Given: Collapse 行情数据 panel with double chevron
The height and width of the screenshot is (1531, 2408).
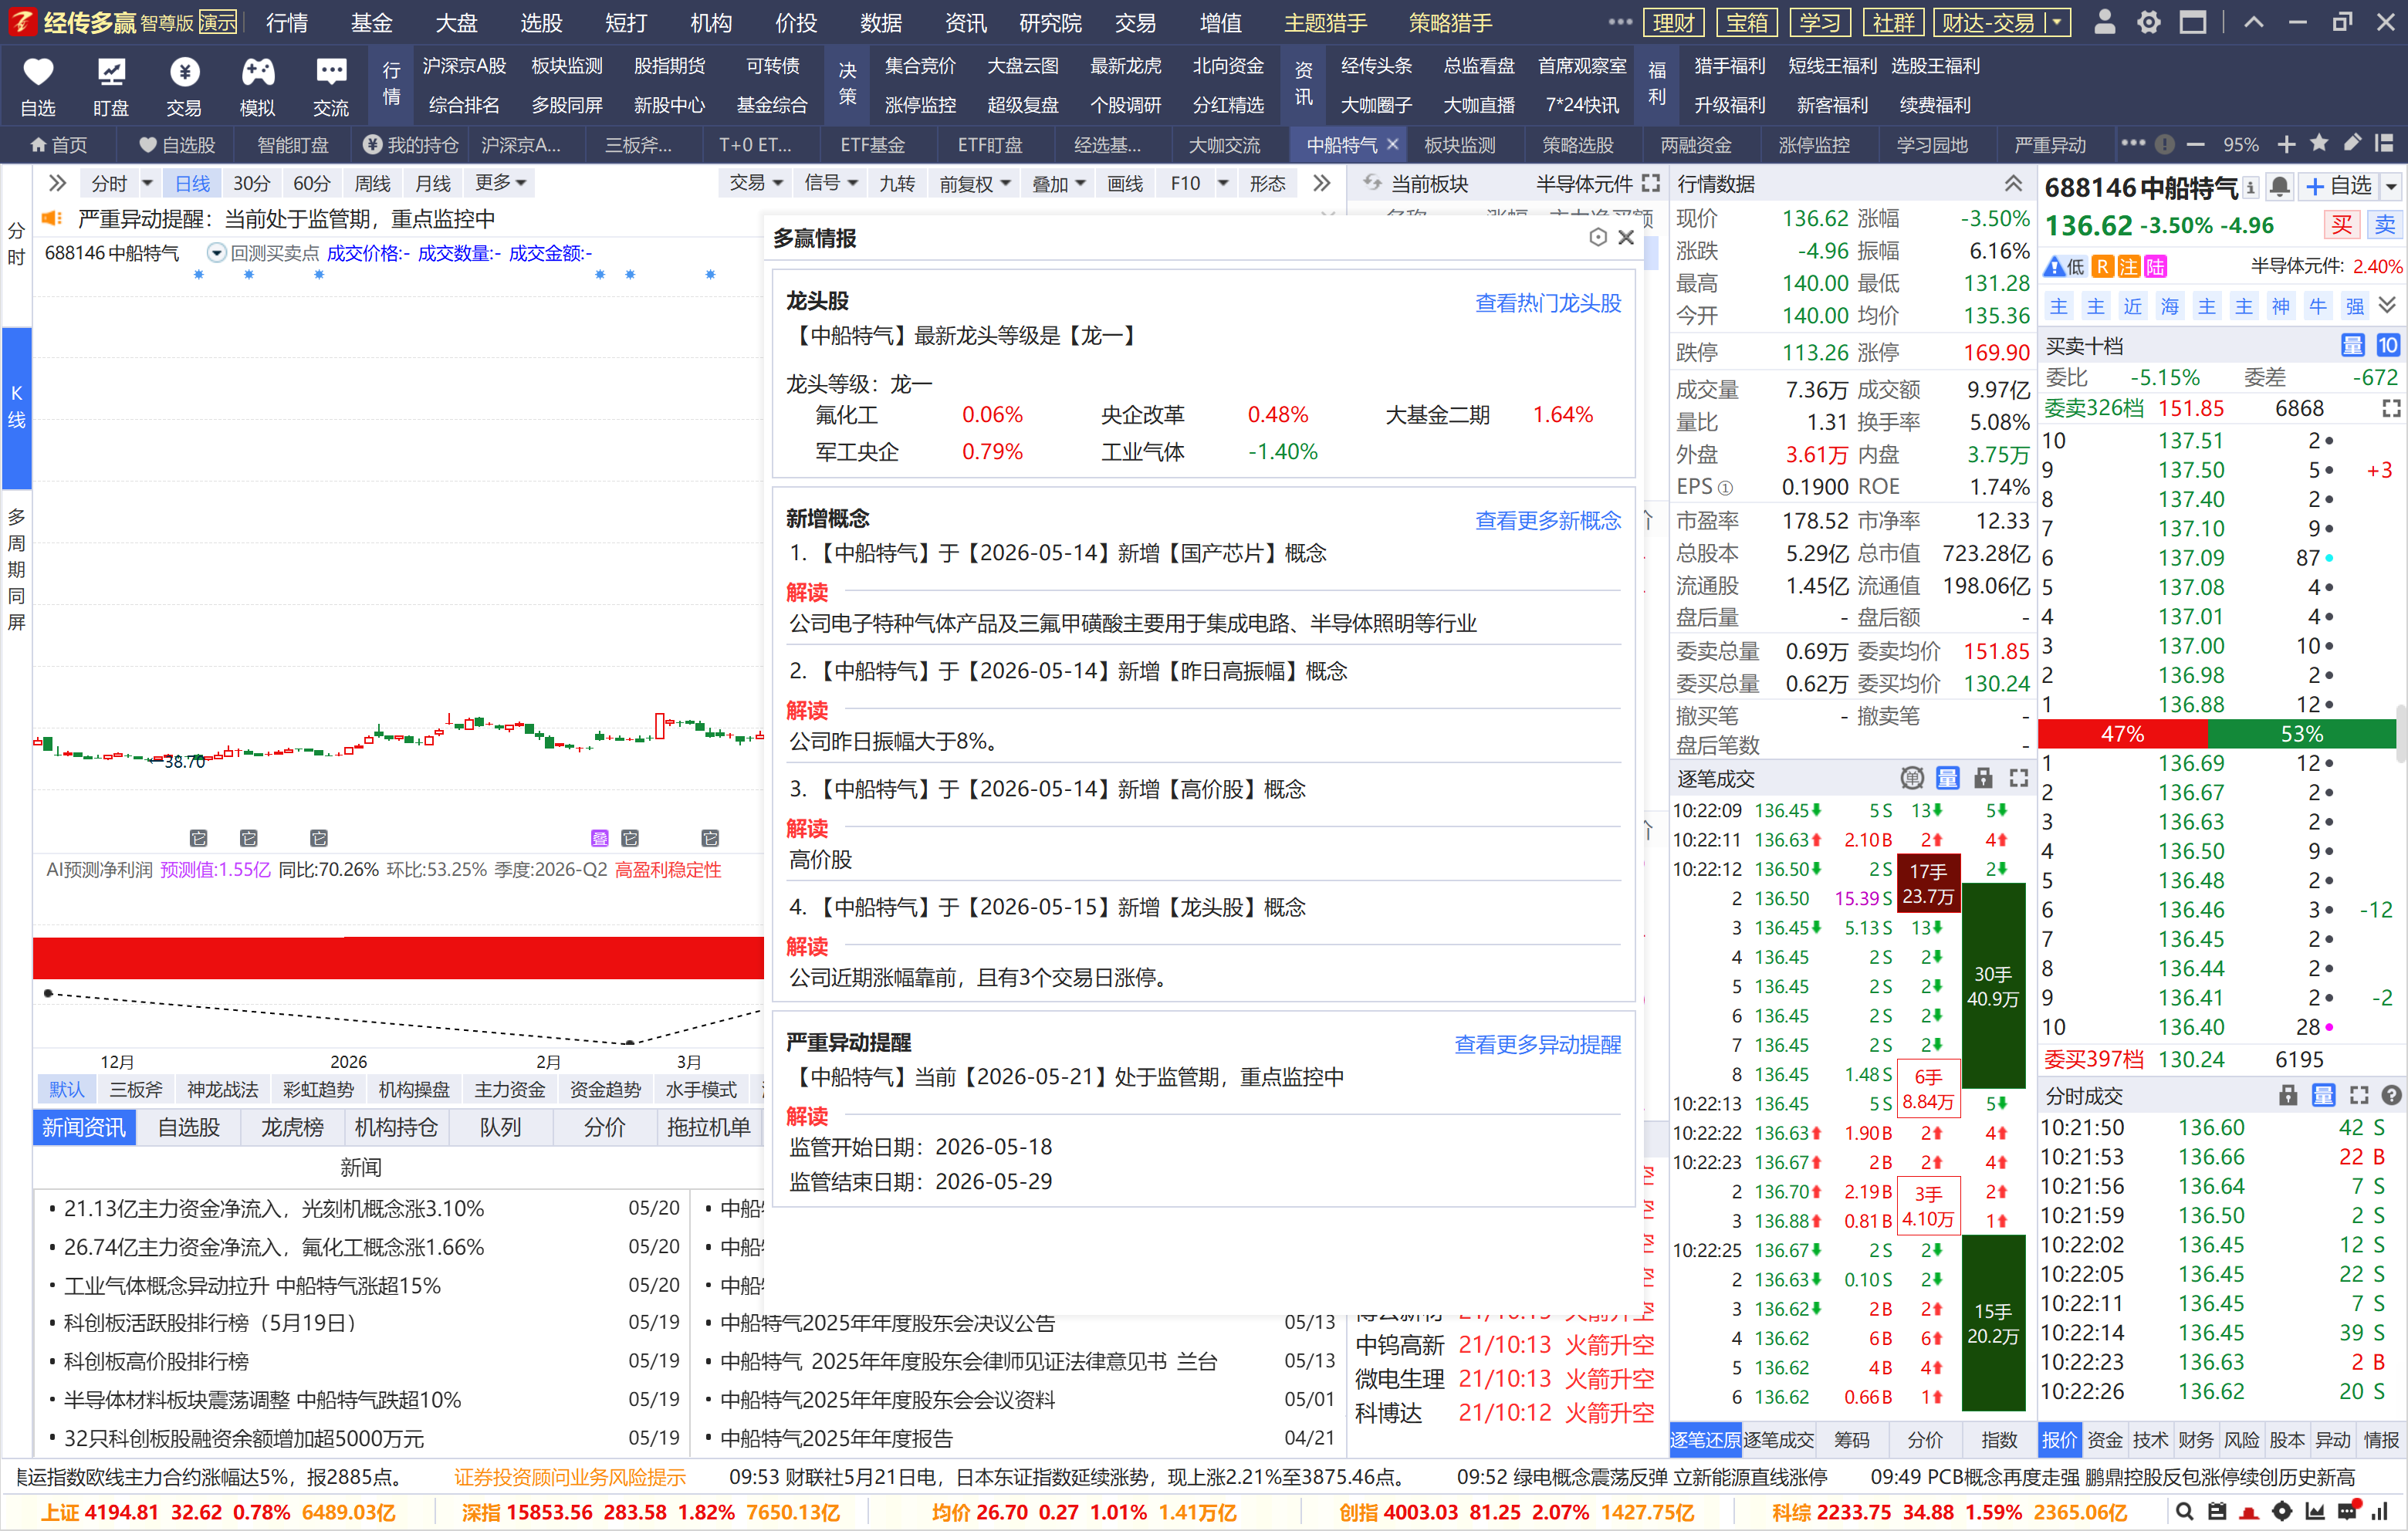Looking at the screenshot, I should tap(2013, 183).
